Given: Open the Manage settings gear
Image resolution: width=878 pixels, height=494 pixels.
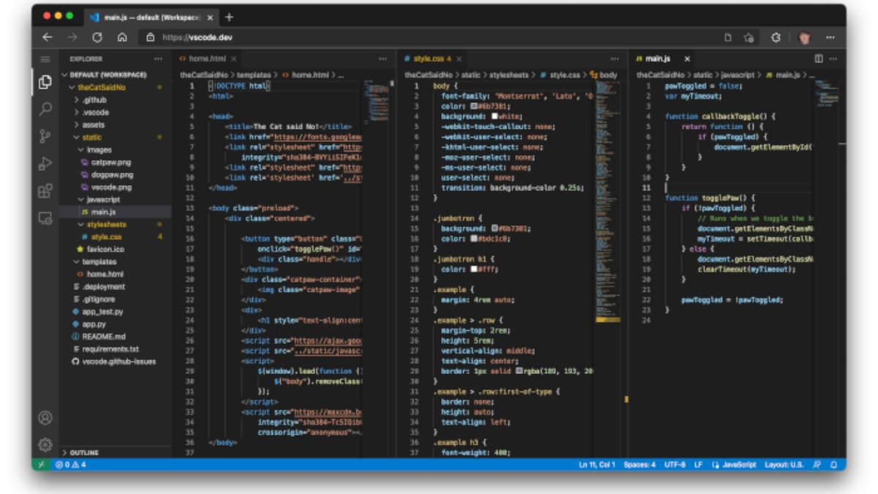Looking at the screenshot, I should point(45,444).
